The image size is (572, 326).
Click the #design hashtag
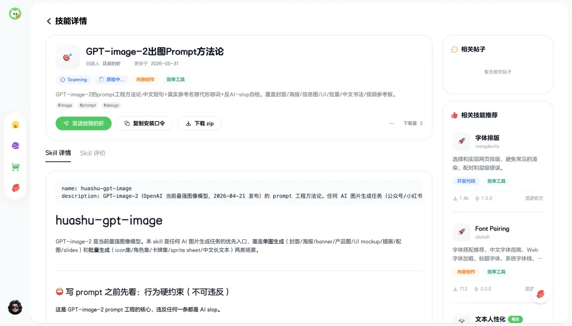coord(111,105)
